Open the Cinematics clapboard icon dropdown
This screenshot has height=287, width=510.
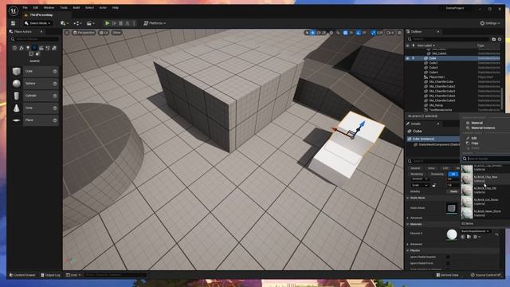pyautogui.click(x=90, y=23)
